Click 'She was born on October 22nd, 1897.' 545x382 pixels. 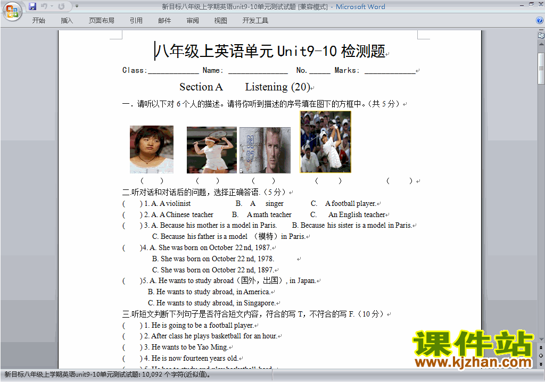pyautogui.click(x=217, y=270)
